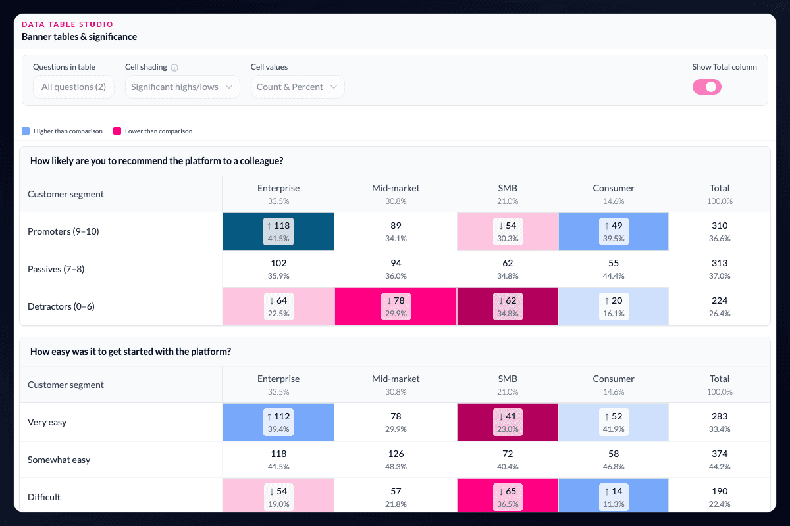Select Somewhat easy Total cell showing 374

coord(720,460)
